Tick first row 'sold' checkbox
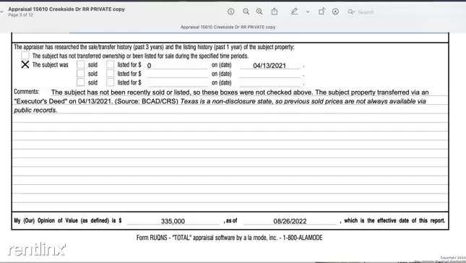 80,64
